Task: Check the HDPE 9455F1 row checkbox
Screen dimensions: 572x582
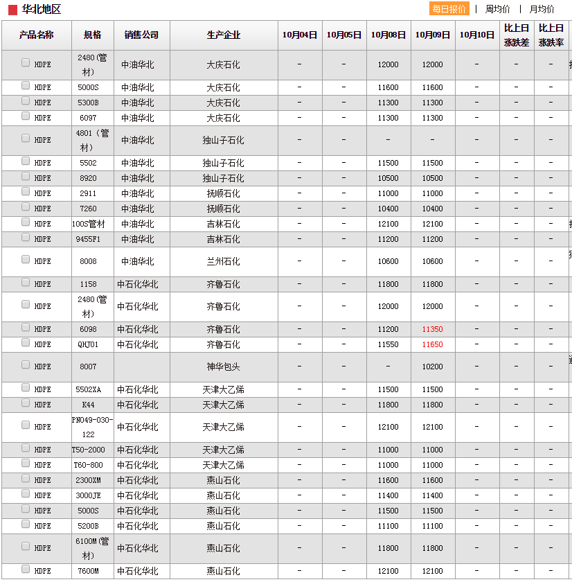Action: (26, 237)
